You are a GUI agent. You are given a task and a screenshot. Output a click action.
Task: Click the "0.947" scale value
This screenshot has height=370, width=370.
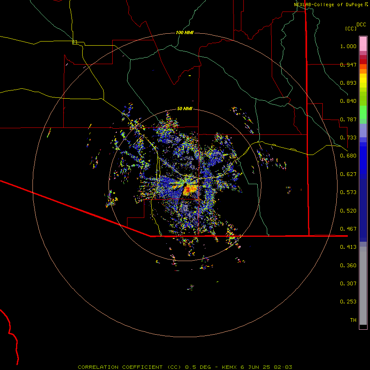348,65
